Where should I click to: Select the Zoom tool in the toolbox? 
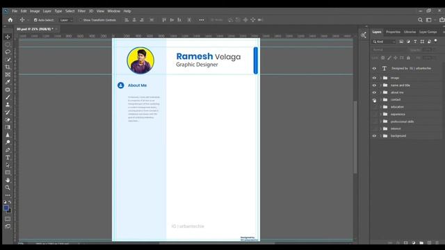pyautogui.click(x=8, y=187)
